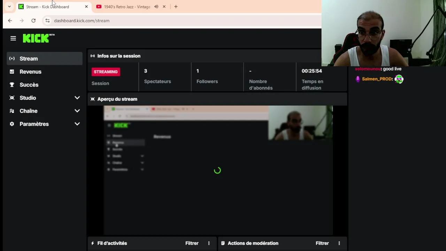Expand the Studio section chevron
Screen dimensions: 446x251
[x=77, y=98]
